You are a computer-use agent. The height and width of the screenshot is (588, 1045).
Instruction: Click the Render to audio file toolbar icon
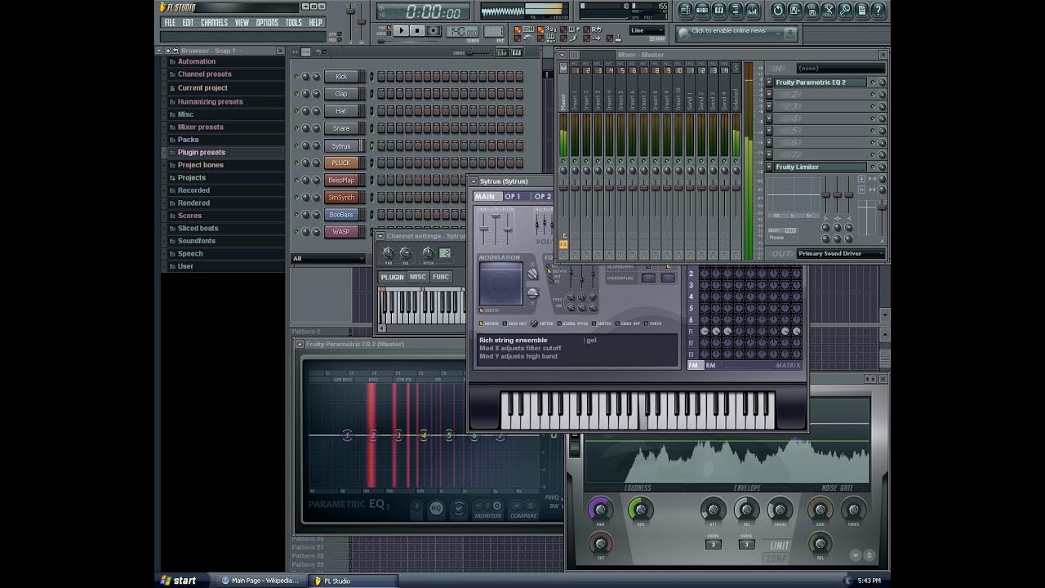point(812,11)
